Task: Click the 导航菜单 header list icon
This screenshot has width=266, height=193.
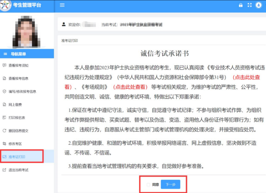Action: point(5,54)
